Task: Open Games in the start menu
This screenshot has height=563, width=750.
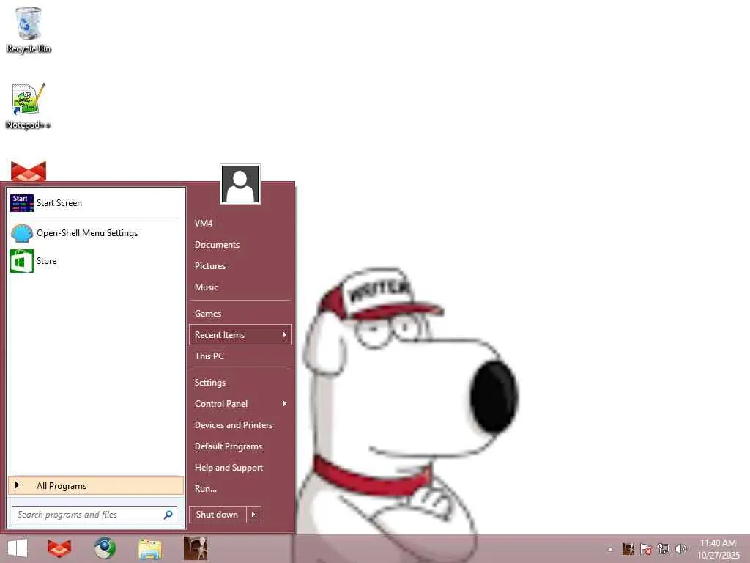Action: pyautogui.click(x=240, y=314)
